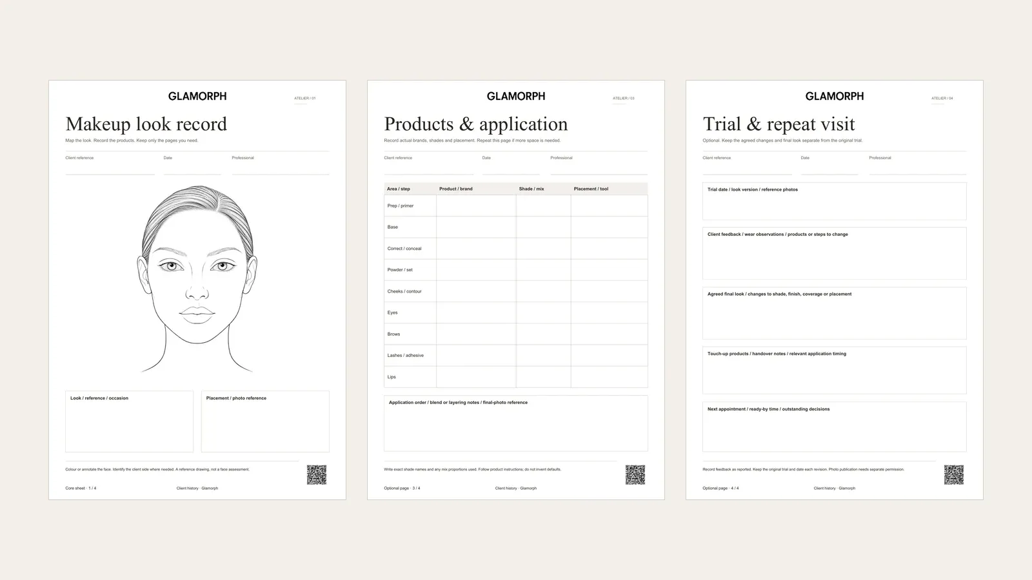
Task: Click the 'Brows' row label
Action: pyautogui.click(x=393, y=334)
